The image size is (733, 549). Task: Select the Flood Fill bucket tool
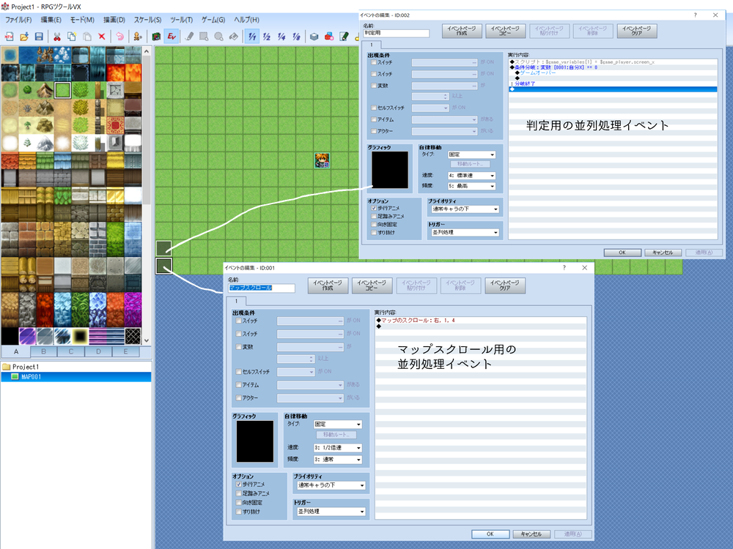(x=234, y=37)
